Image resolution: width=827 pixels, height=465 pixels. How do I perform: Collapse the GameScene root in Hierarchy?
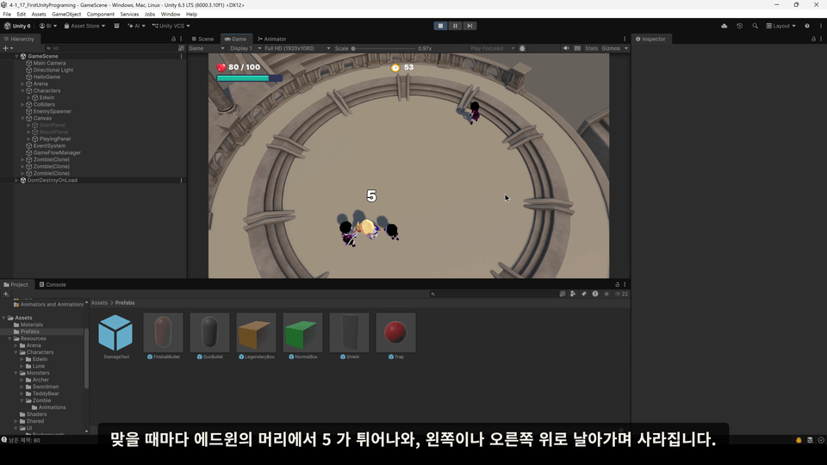[16, 56]
